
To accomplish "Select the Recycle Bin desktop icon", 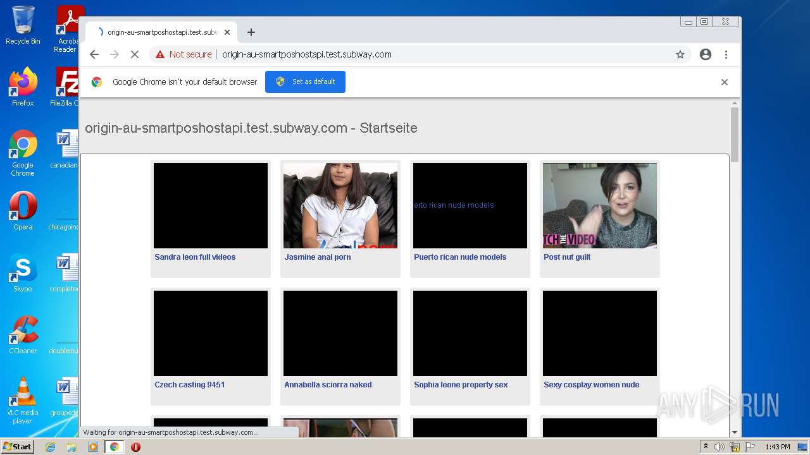I will click(23, 26).
